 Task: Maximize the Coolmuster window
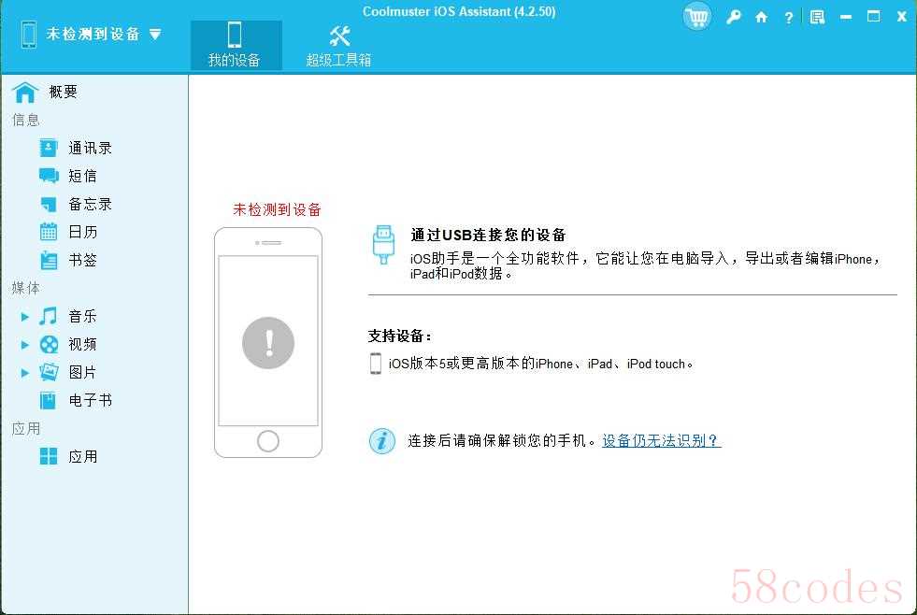point(873,17)
